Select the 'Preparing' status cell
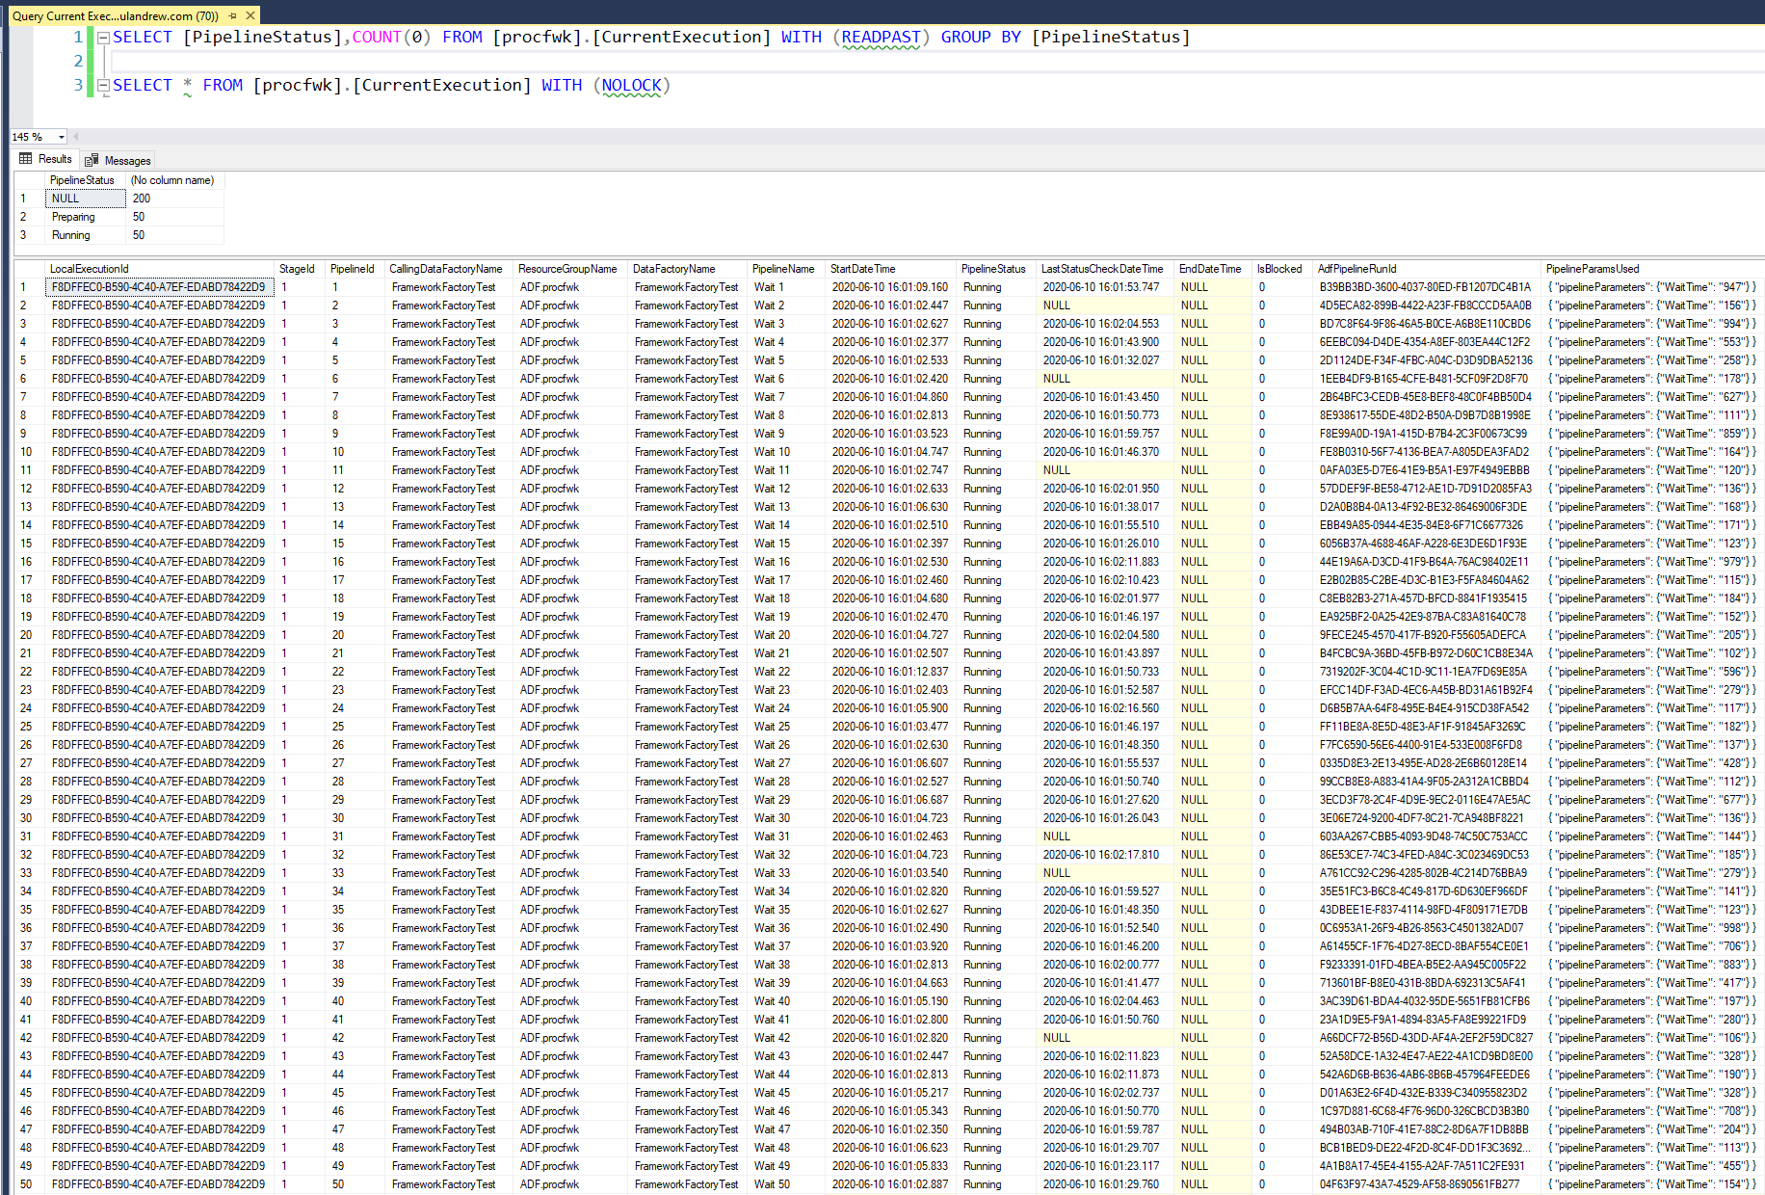This screenshot has width=1765, height=1195. point(73,217)
